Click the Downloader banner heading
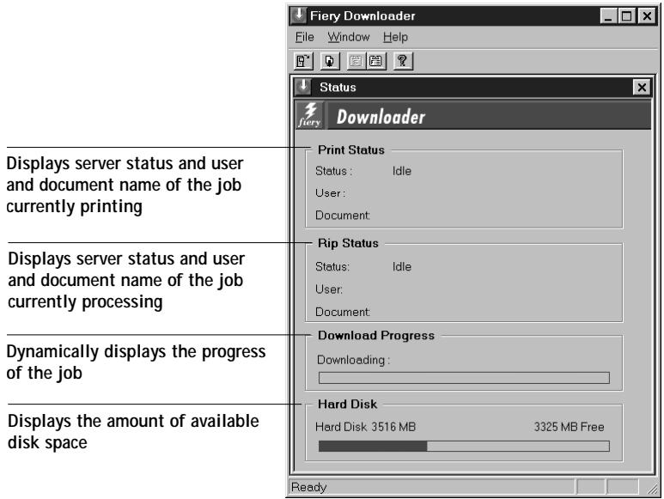Image resolution: width=664 pixels, height=499 pixels. (x=381, y=117)
